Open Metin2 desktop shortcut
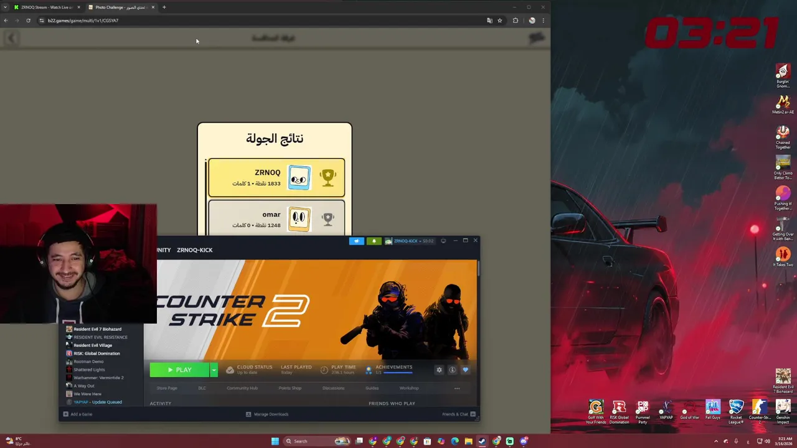 [x=783, y=105]
